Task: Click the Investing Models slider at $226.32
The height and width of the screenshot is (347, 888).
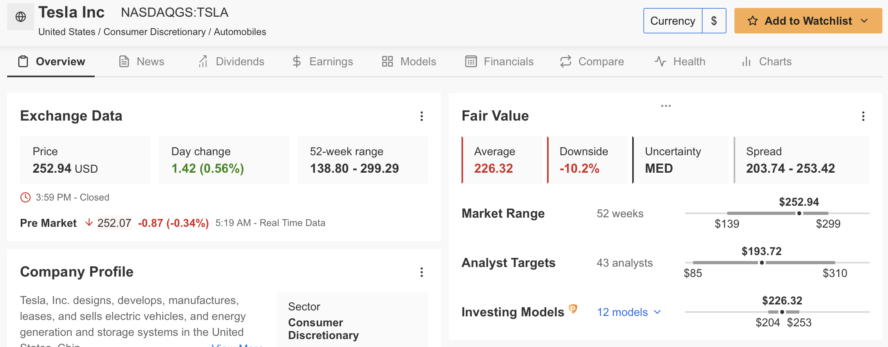Action: pyautogui.click(x=782, y=312)
